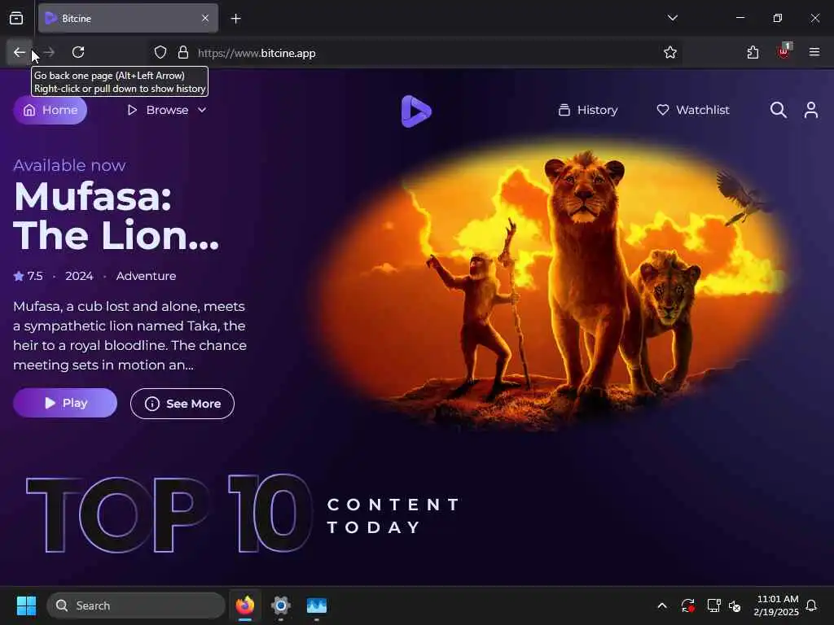Click the address bar URL field
The height and width of the screenshot is (625, 834).
(415, 53)
